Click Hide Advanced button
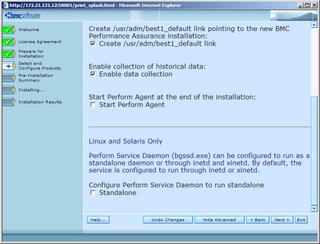The height and width of the screenshot is (244, 320). [219, 219]
